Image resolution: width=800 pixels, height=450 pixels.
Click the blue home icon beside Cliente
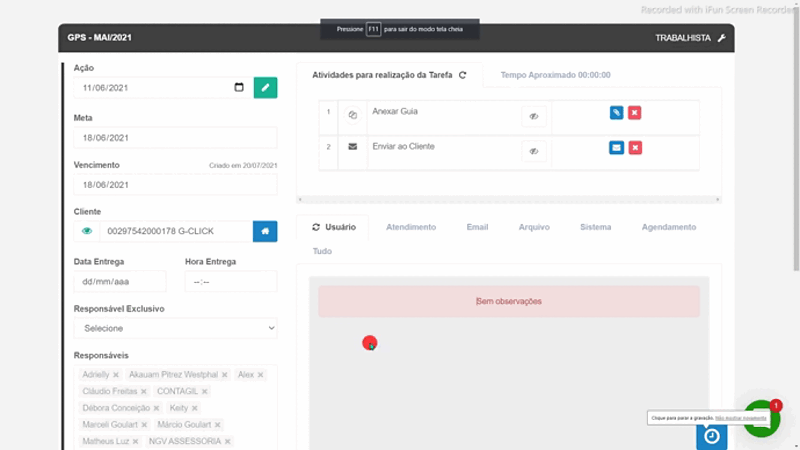pyautogui.click(x=265, y=231)
